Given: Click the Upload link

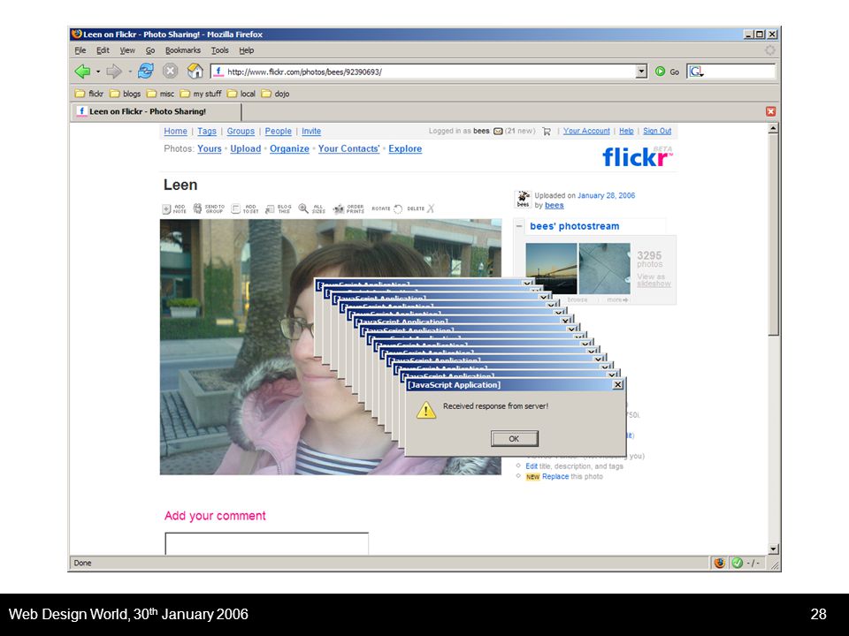Looking at the screenshot, I should (245, 148).
